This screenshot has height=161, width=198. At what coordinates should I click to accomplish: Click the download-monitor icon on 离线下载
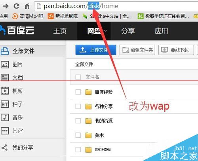click(164, 50)
